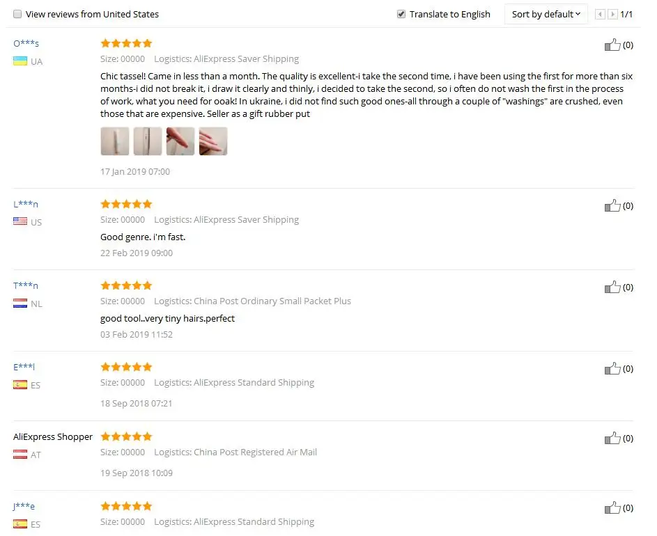657x536 pixels.
Task: Open reviewer J***e profile link
Action: coord(24,506)
